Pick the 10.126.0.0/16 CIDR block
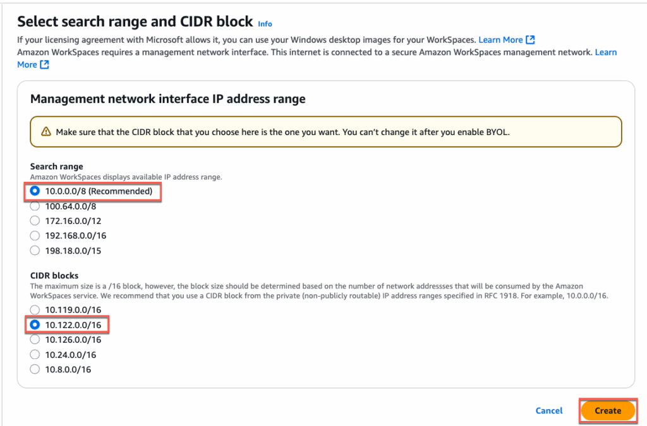647x426 pixels. (35, 340)
